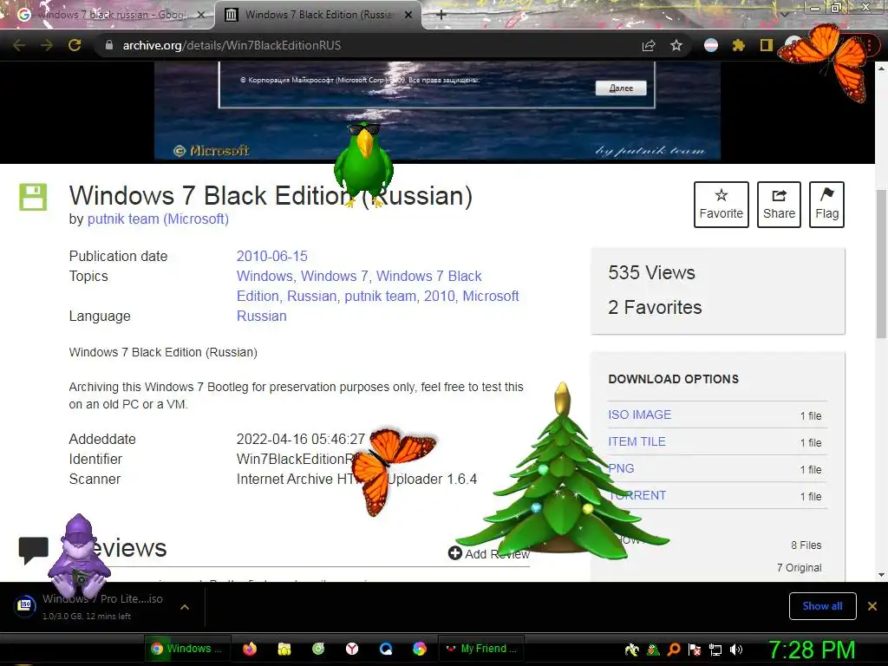Open the 'Microsoft' topic tag
This screenshot has width=888, height=666.
(491, 297)
